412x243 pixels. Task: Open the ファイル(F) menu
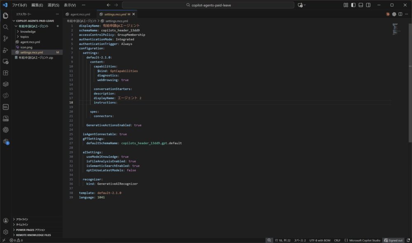point(19,5)
